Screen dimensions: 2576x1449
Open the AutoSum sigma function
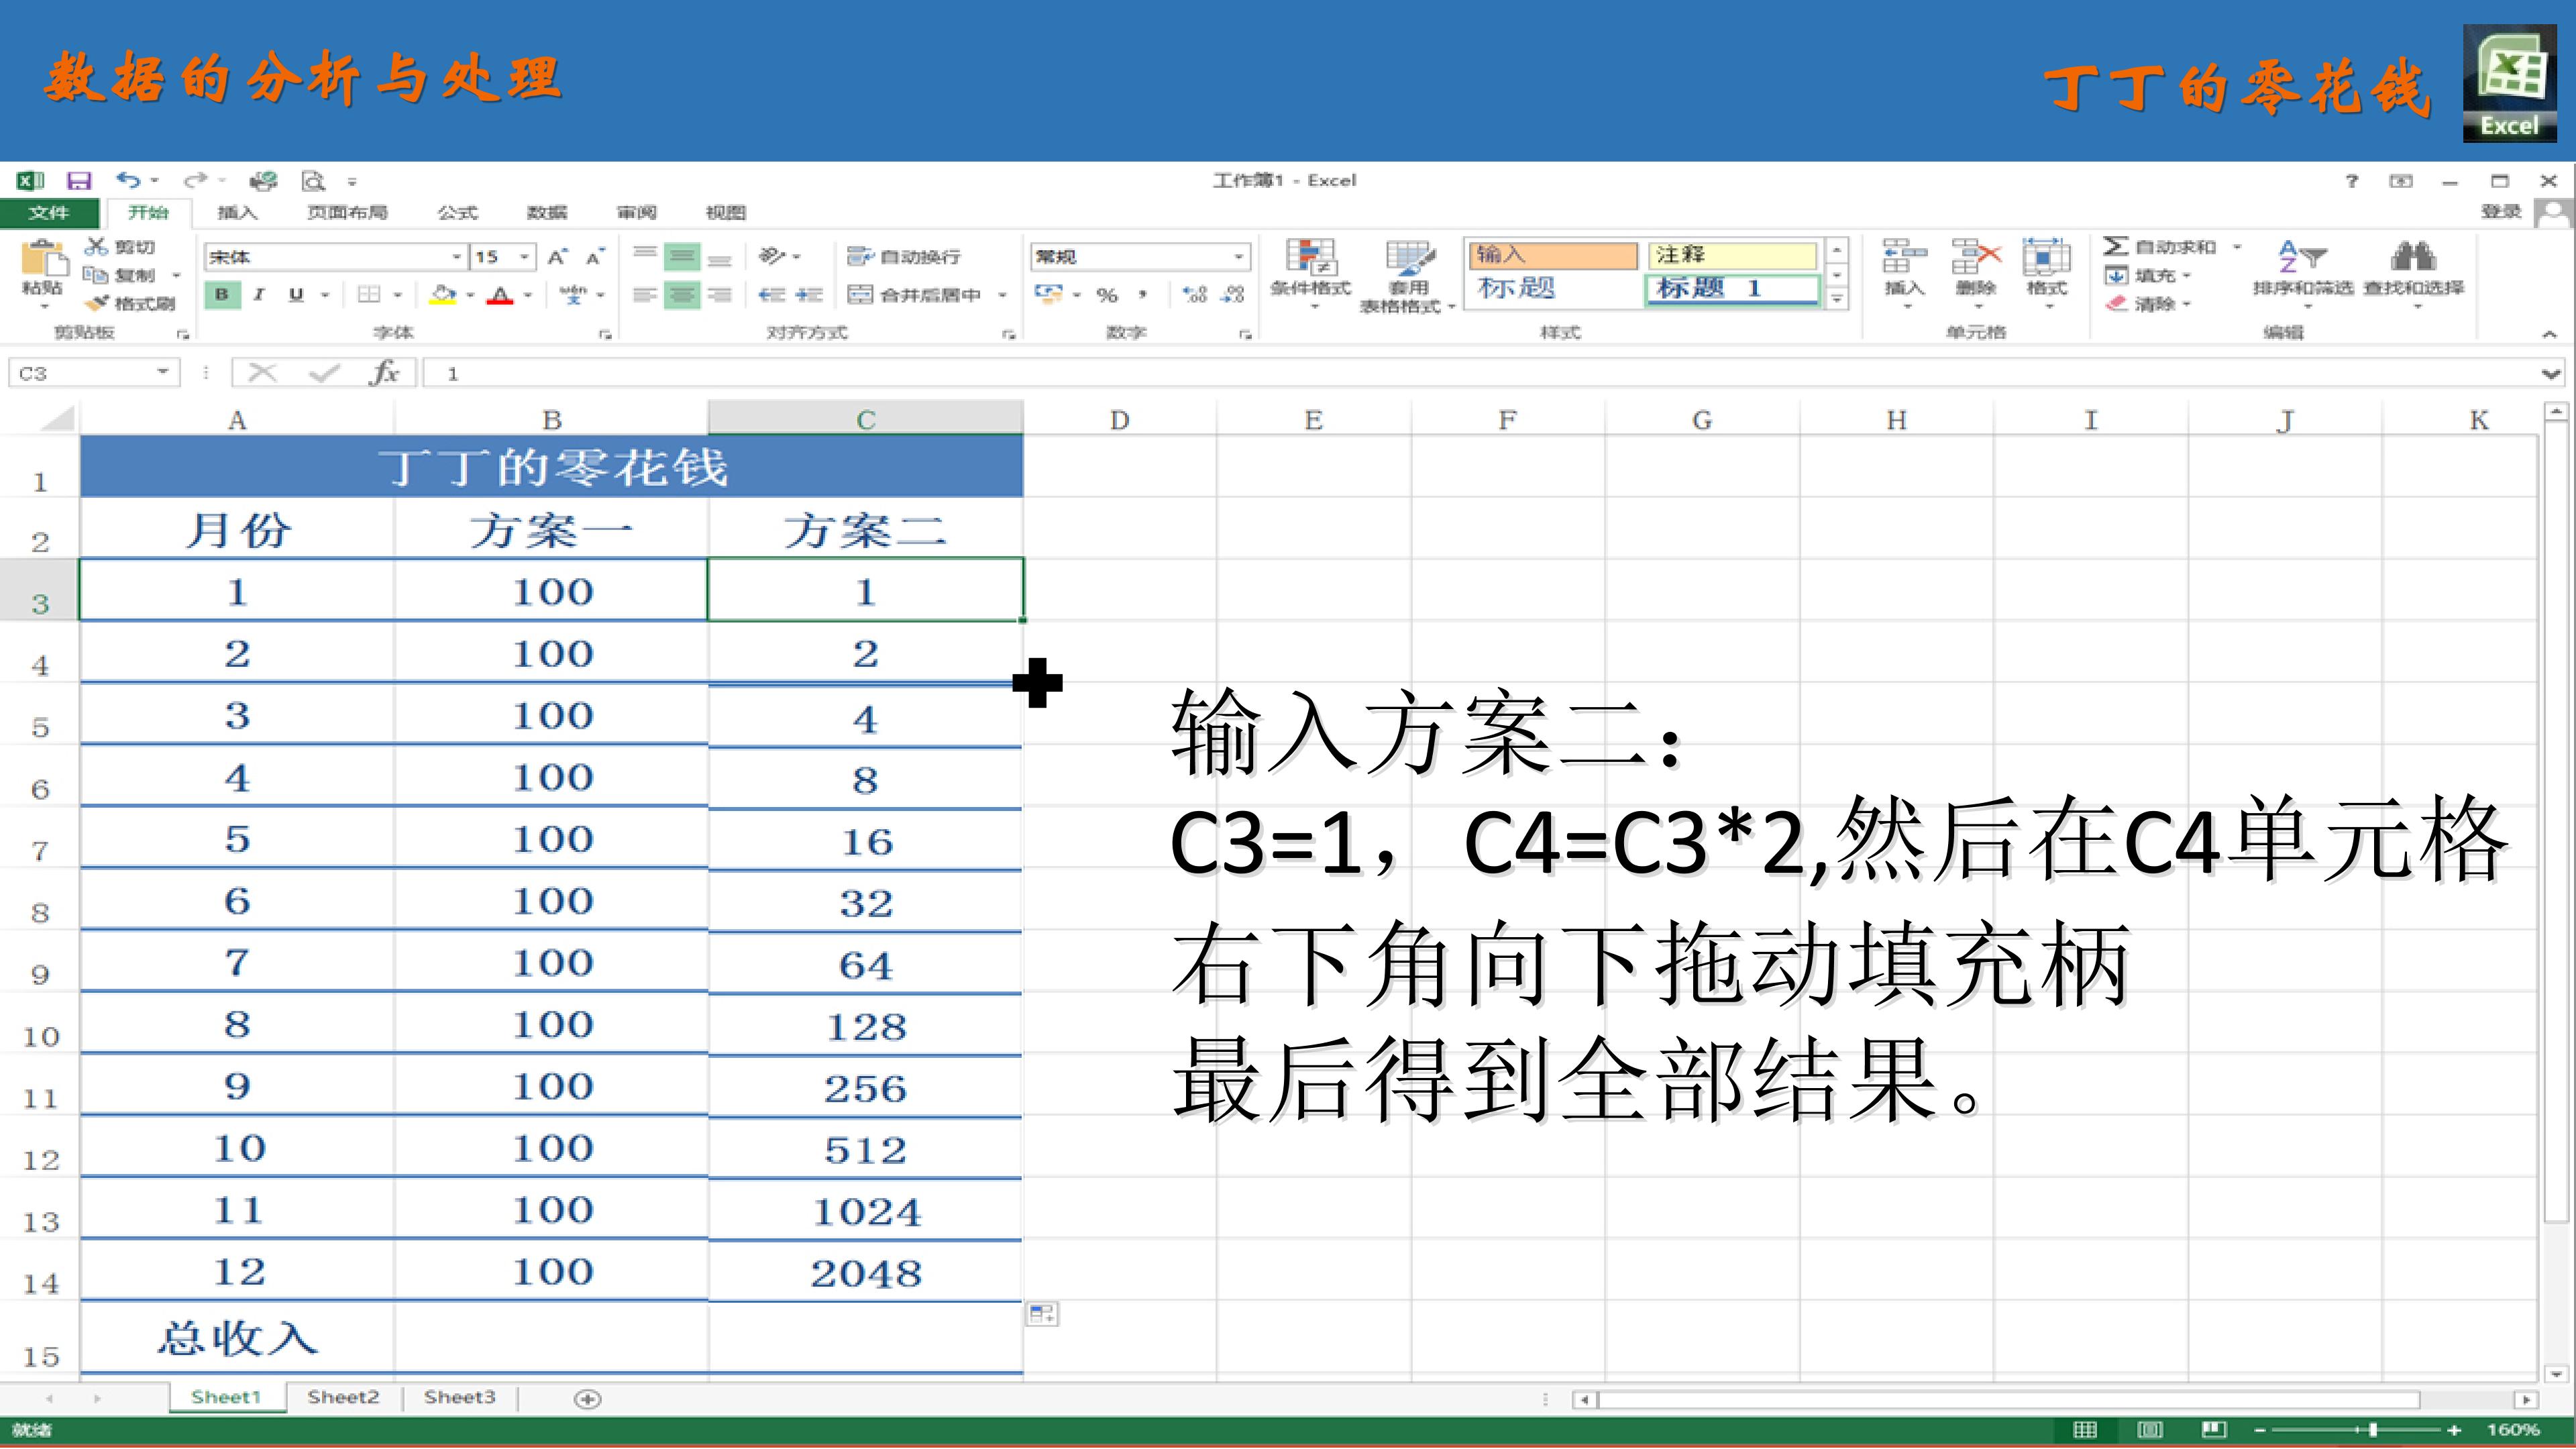tap(2115, 246)
